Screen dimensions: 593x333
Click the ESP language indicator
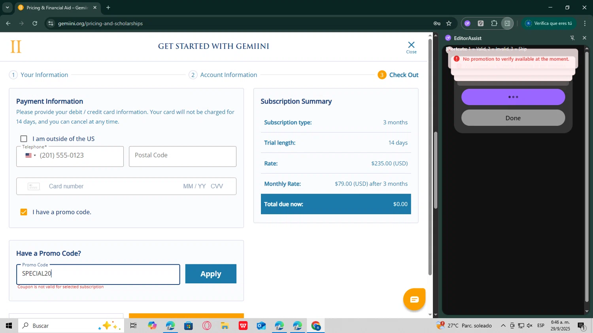(x=541, y=326)
